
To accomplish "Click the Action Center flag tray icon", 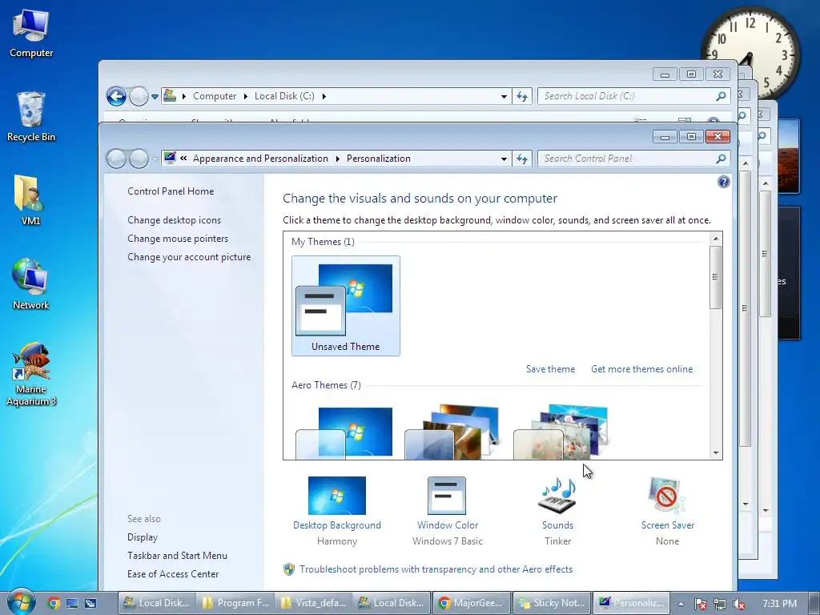I will (700, 604).
